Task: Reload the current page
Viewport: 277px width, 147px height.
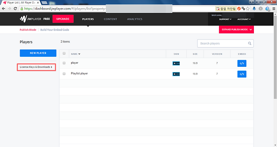Action: coord(15,8)
